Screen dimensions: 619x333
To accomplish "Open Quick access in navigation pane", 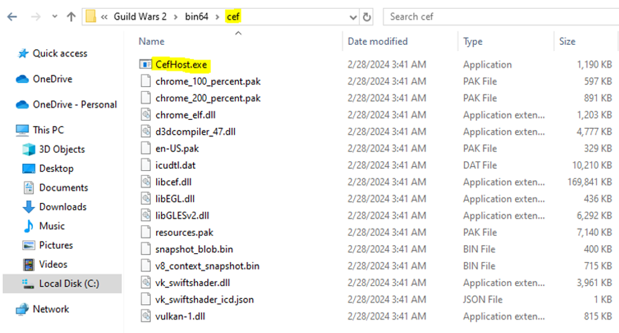I will (60, 53).
